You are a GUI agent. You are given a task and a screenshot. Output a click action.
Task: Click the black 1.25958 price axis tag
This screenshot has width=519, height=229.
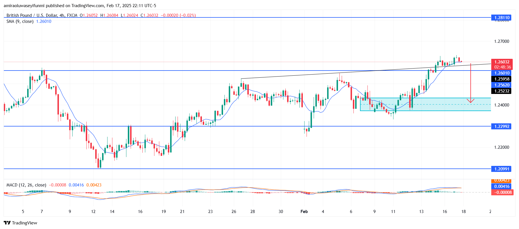pos(502,79)
